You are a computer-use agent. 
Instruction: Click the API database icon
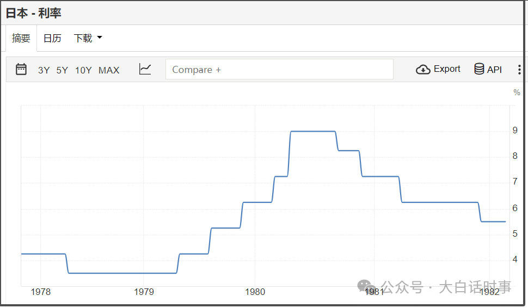479,69
